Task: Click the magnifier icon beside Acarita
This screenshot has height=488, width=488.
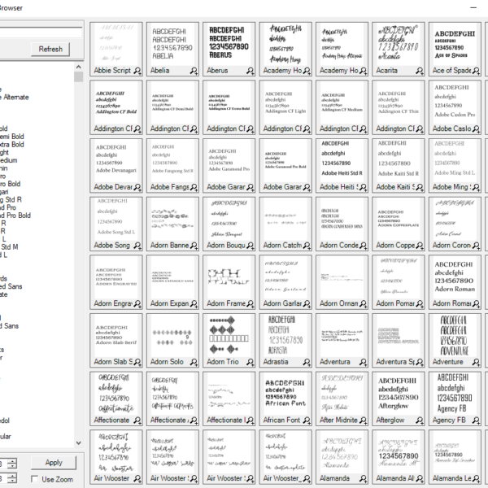Action: click(420, 71)
